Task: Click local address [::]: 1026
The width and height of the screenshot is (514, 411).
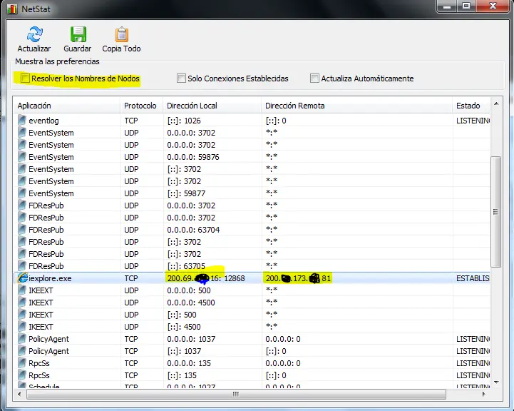Action: coord(184,121)
